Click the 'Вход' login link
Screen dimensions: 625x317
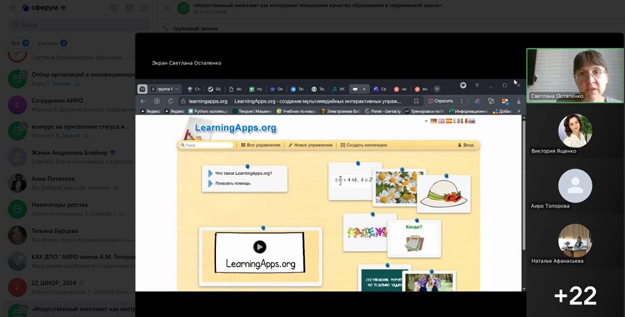coord(465,146)
